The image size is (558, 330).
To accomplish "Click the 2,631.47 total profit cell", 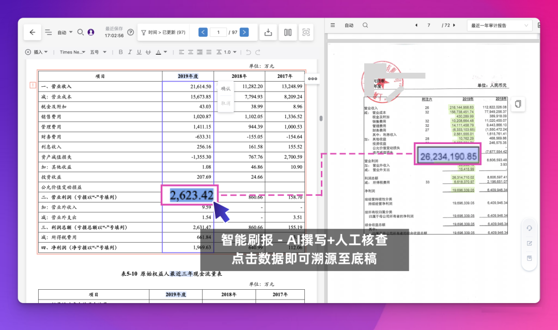I will pos(188,227).
